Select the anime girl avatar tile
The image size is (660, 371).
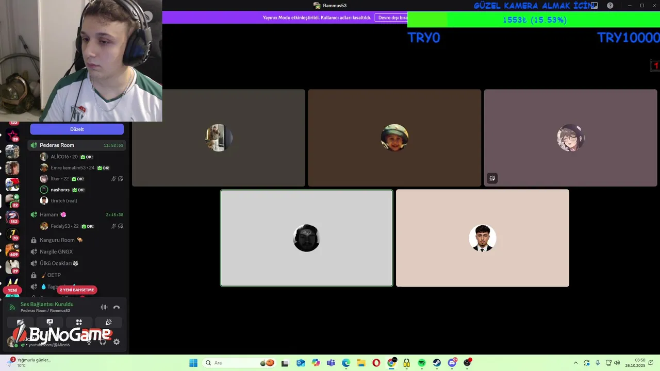coord(570,138)
